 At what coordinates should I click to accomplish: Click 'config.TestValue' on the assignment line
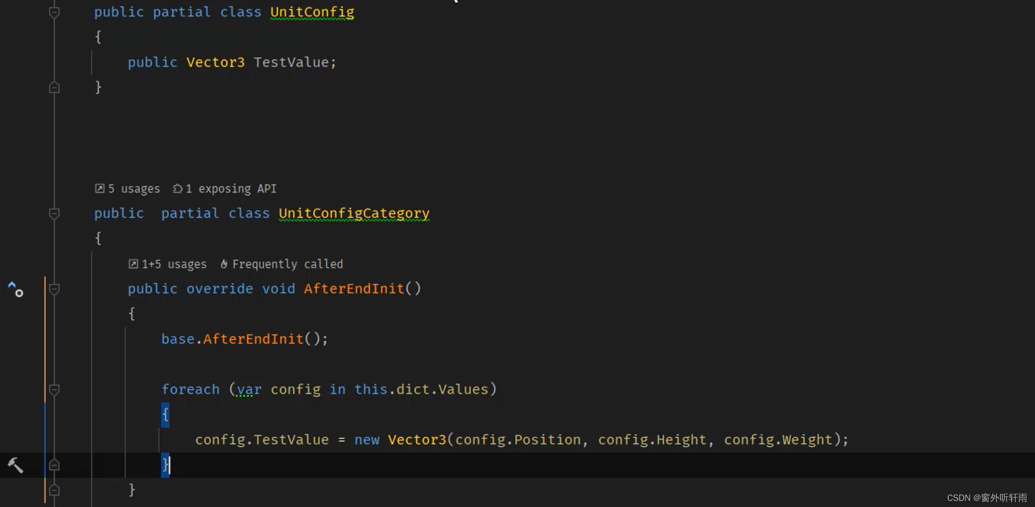point(262,440)
